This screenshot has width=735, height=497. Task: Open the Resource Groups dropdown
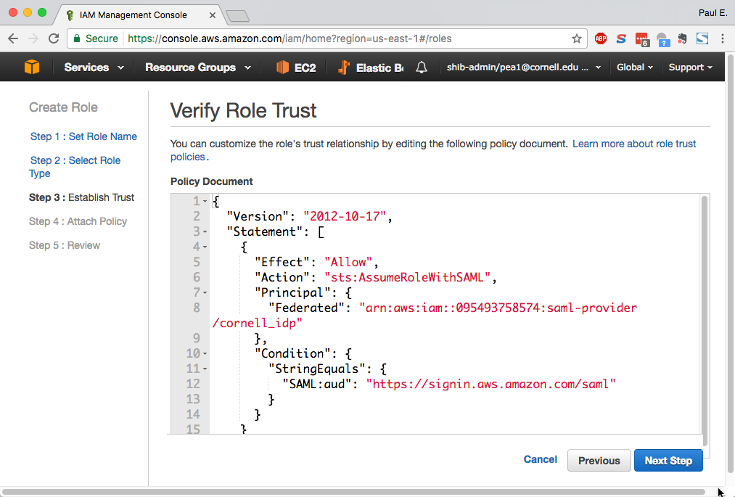(198, 67)
